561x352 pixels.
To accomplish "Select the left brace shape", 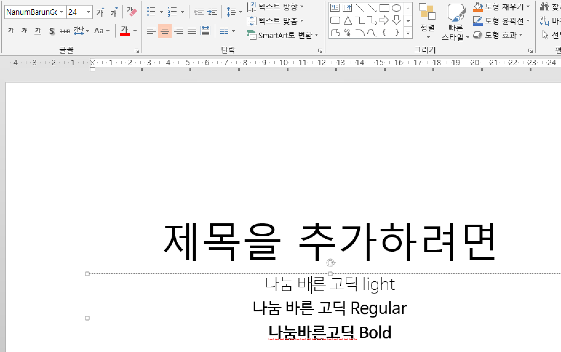I will click(x=384, y=32).
